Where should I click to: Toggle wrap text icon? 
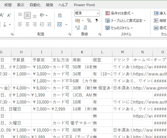pyautogui.click(x=60, y=15)
